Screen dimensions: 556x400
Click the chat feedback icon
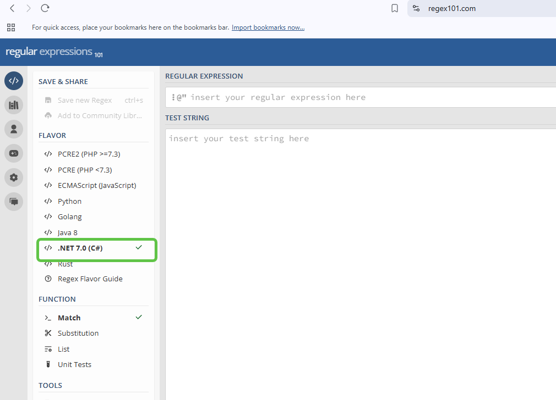pos(14,202)
